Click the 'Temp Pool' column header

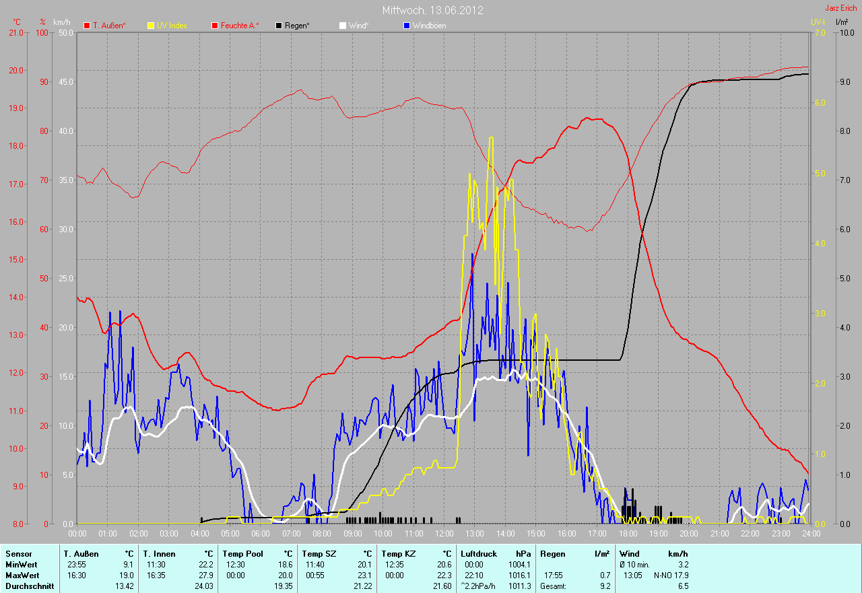[242, 554]
